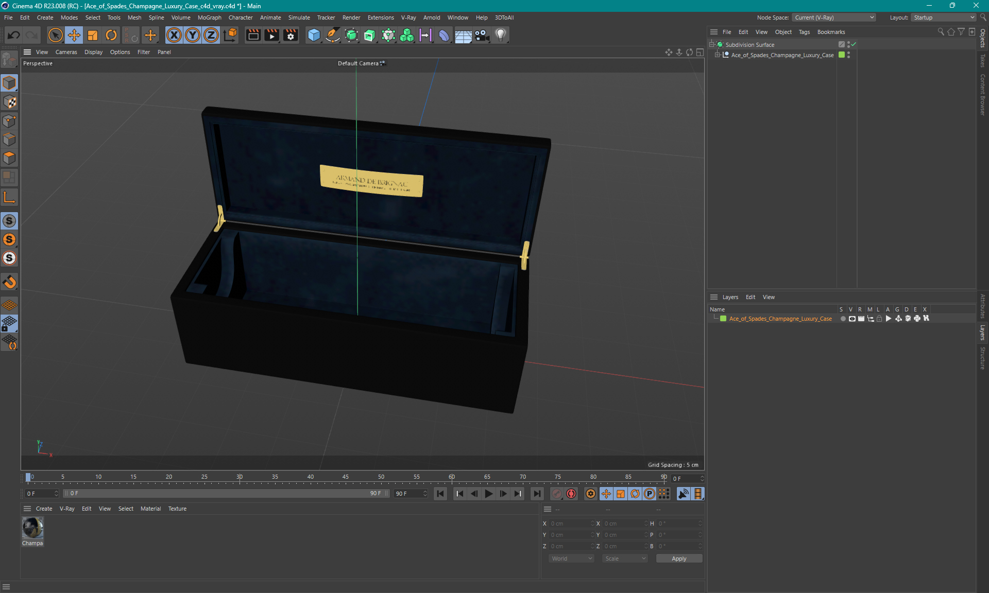Open the Layout Startup dropdown
Viewport: 989px width, 593px height.
(944, 18)
